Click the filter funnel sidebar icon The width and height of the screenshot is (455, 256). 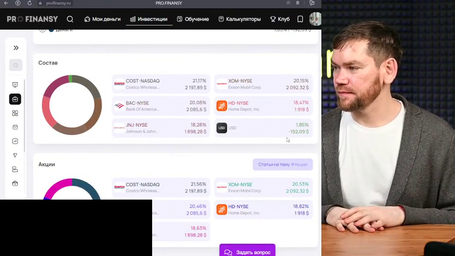[x=15, y=155]
